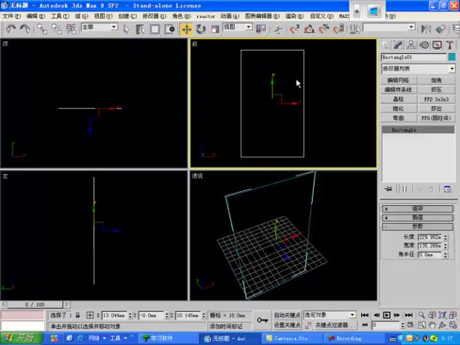
Task: Open selection filter dropdown 全部
Action: click(x=100, y=27)
